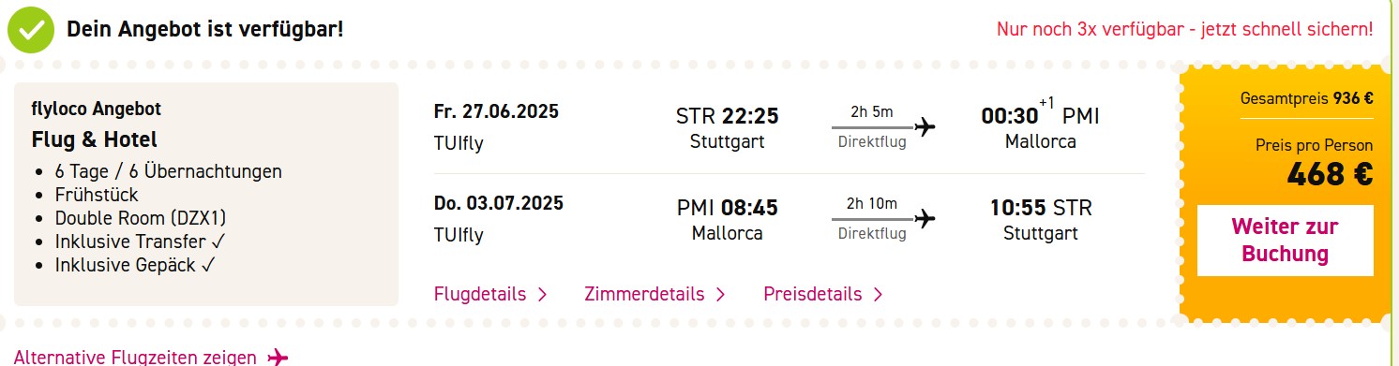1399x366 pixels.
Task: Select the Fr. 27.06.2025 departure date
Action: point(496,112)
